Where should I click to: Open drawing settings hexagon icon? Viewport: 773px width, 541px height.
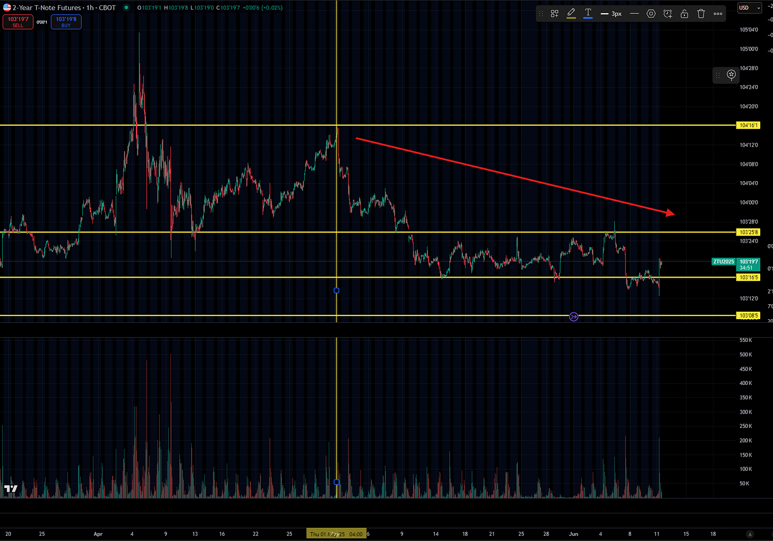tap(651, 14)
